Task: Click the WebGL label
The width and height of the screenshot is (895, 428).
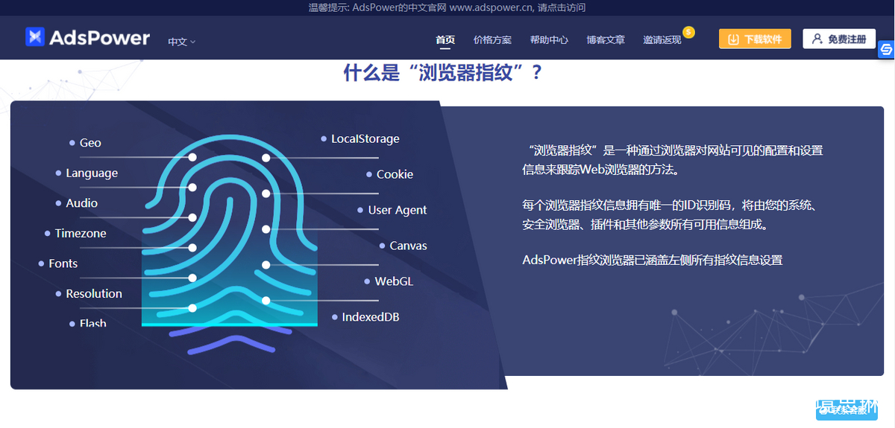Action: [394, 281]
